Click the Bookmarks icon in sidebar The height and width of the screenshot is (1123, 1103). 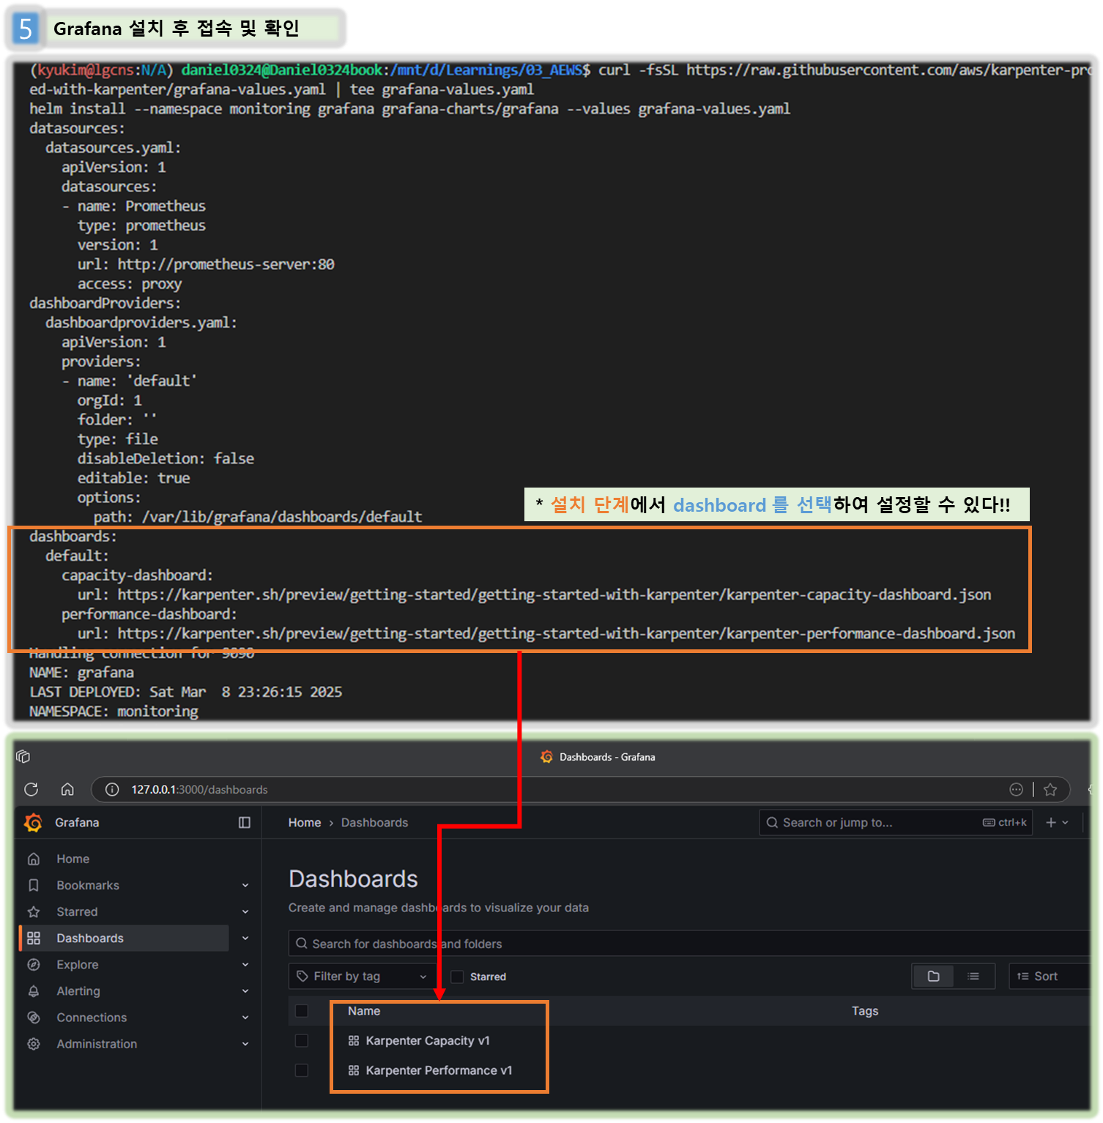tap(34, 885)
